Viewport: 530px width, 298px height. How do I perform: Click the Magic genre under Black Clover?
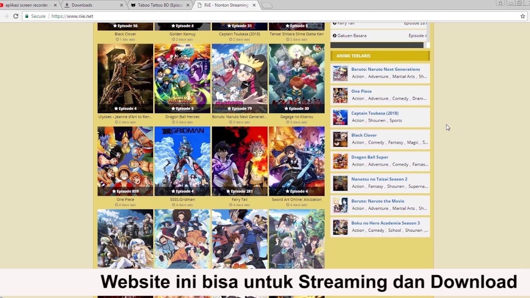coord(413,142)
